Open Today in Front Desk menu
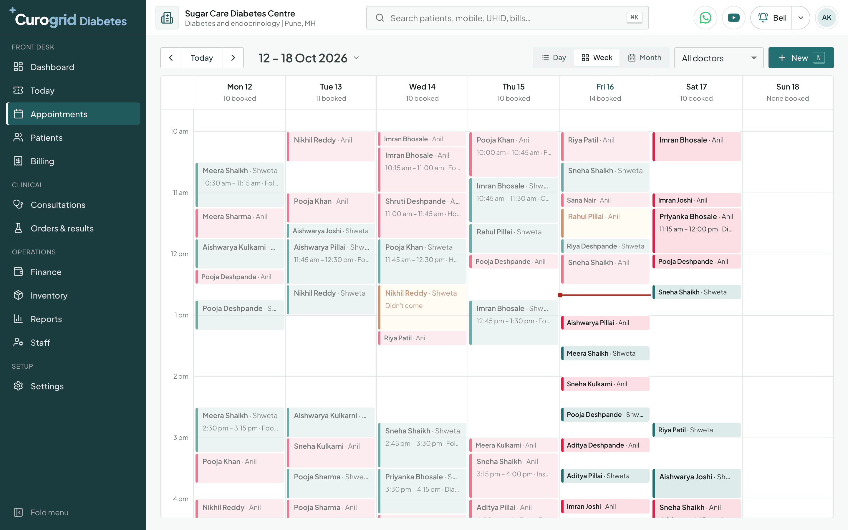 click(73, 90)
